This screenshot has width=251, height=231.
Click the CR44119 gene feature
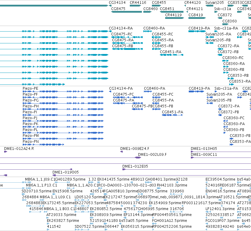pyautogui.click(x=175, y=18)
